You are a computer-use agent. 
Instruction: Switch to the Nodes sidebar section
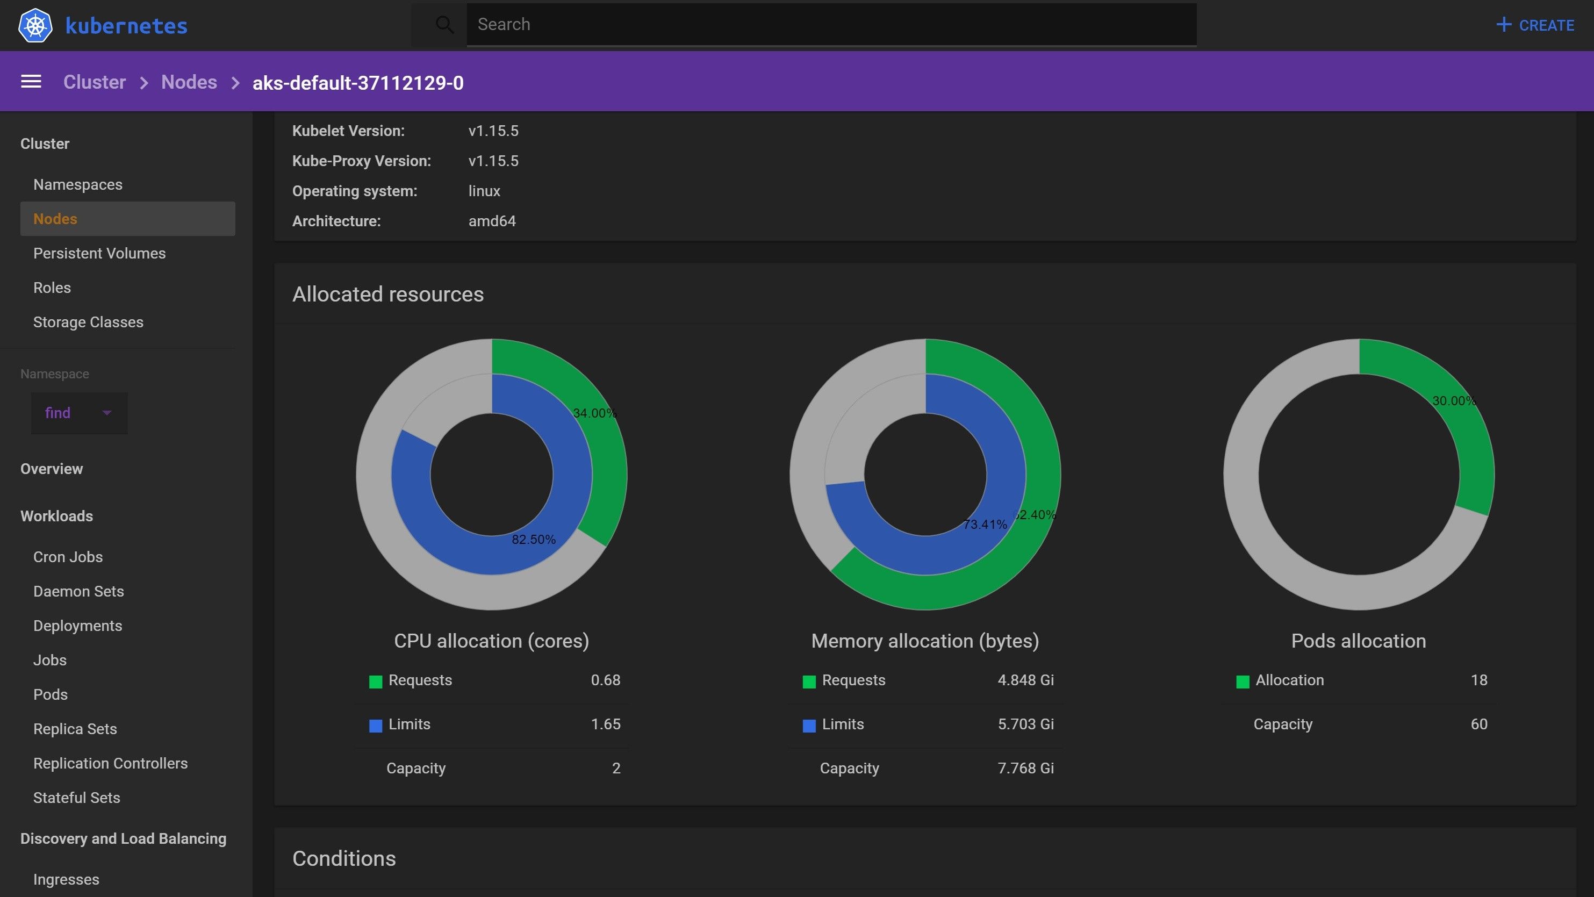(x=55, y=218)
